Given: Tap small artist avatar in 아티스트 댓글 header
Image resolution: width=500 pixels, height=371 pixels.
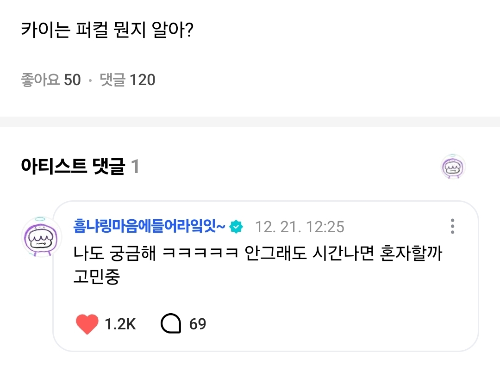Looking at the screenshot, I should tap(453, 167).
